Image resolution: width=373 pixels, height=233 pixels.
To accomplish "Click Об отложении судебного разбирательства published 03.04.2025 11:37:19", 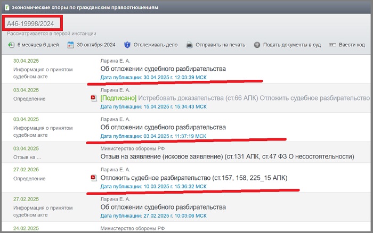I will point(163,127).
